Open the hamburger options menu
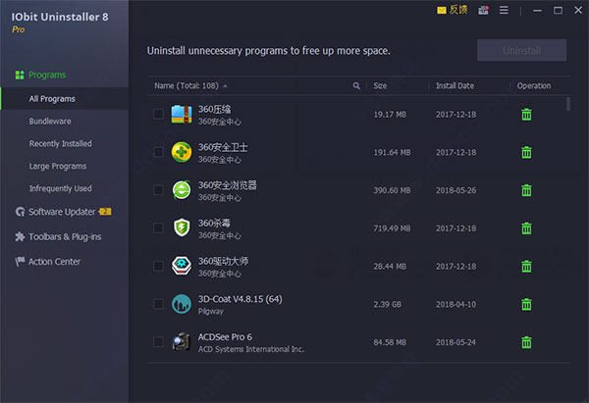This screenshot has width=589, height=403. coord(504,10)
